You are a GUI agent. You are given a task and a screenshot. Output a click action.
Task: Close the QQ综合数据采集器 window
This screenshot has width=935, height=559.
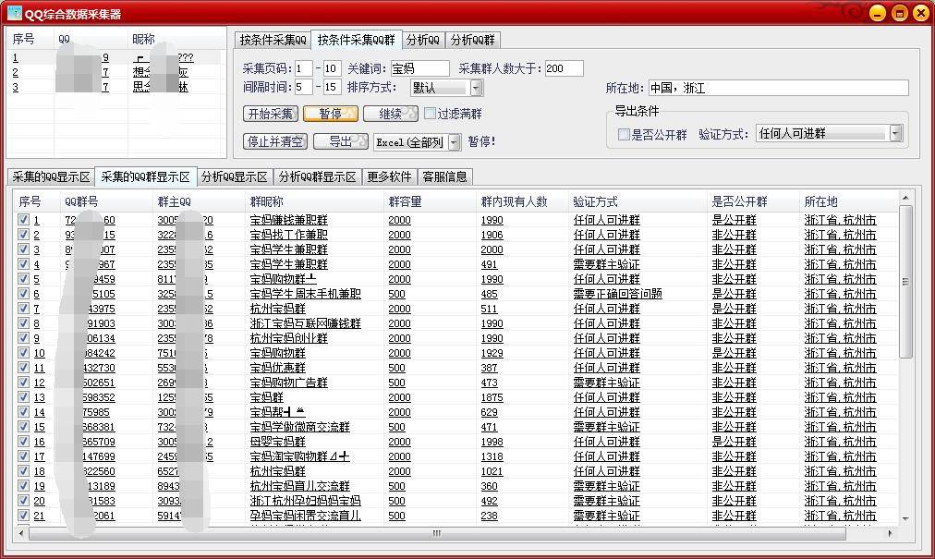point(921,13)
